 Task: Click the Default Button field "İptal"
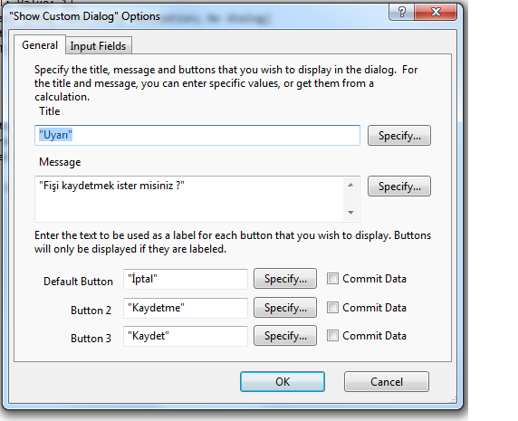[x=186, y=279]
